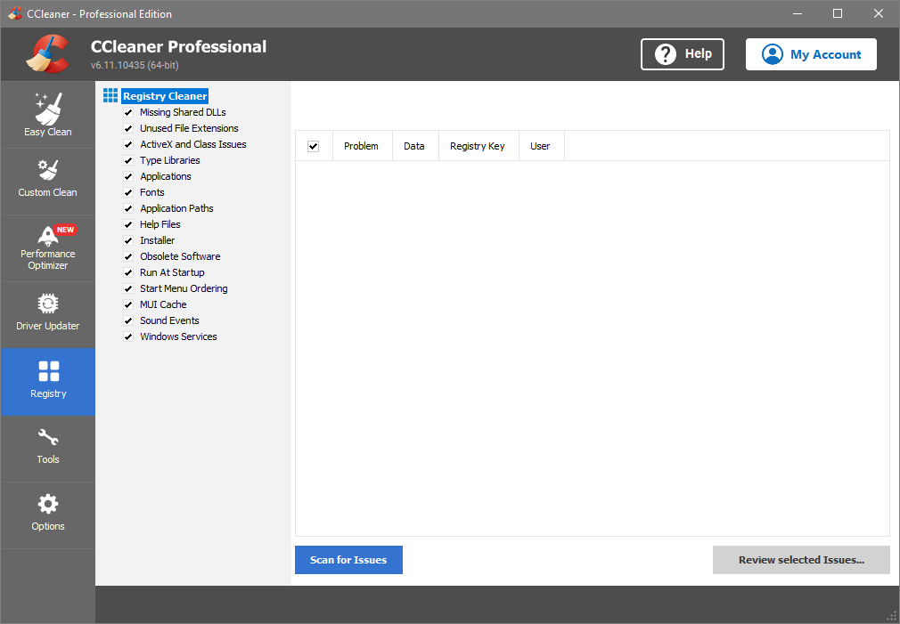Uncheck Sound Events
The image size is (900, 624).
point(128,321)
